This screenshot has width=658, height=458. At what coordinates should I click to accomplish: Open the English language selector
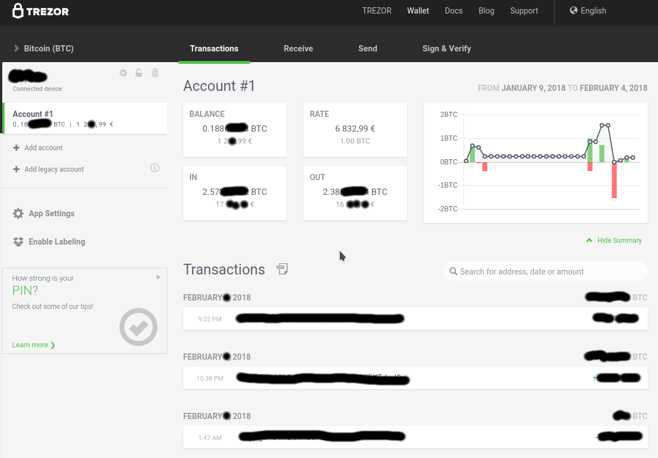(x=588, y=11)
